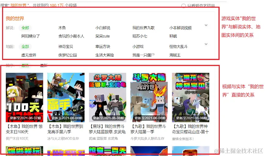Click subtitle text 斗罗大陆多人联机生存
Image resolution: width=265 pixels, height=156 pixels.
147,139
